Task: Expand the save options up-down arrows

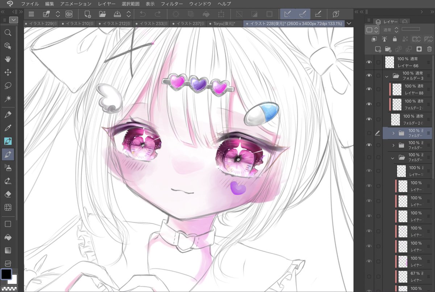Action: tap(128, 14)
